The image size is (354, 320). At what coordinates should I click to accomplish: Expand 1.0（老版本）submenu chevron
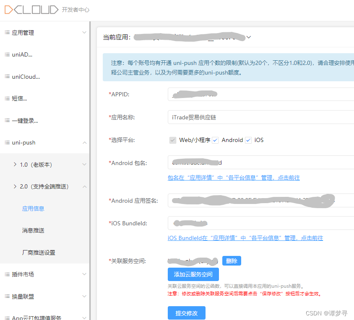point(84,164)
